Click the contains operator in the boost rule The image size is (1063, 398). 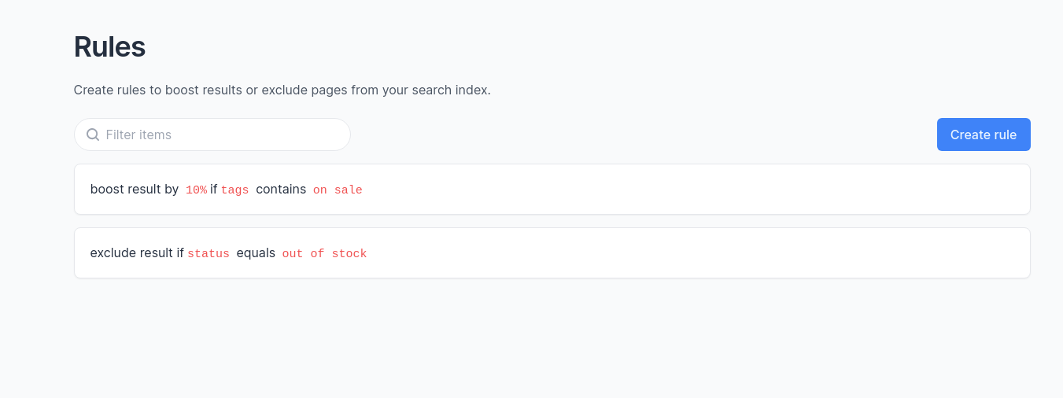coord(281,190)
